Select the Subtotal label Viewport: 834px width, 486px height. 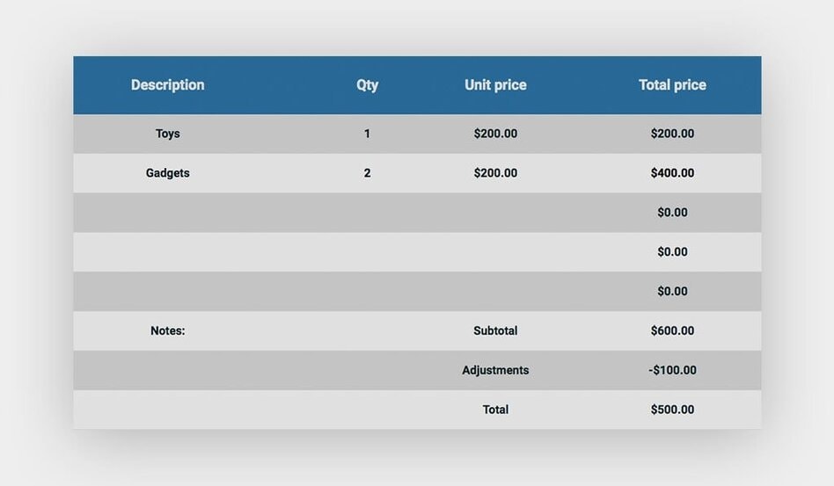(x=495, y=331)
